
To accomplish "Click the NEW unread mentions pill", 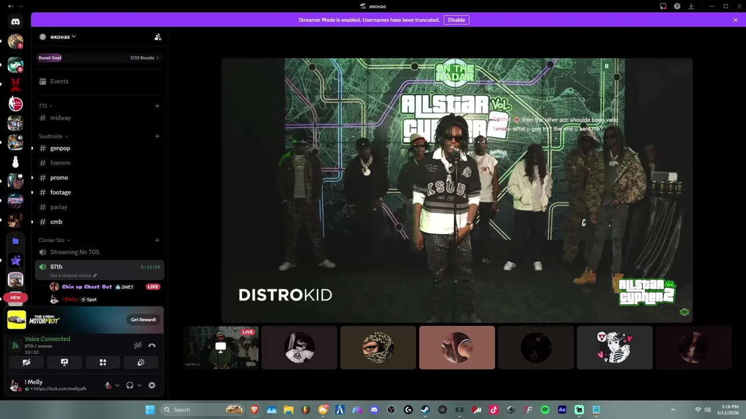I will click(15, 297).
